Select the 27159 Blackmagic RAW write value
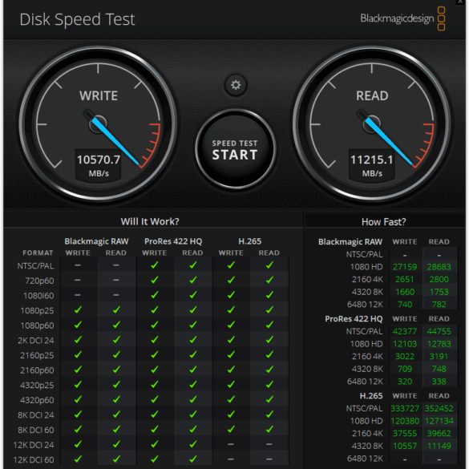Image resolution: width=469 pixels, height=469 pixels. (405, 267)
